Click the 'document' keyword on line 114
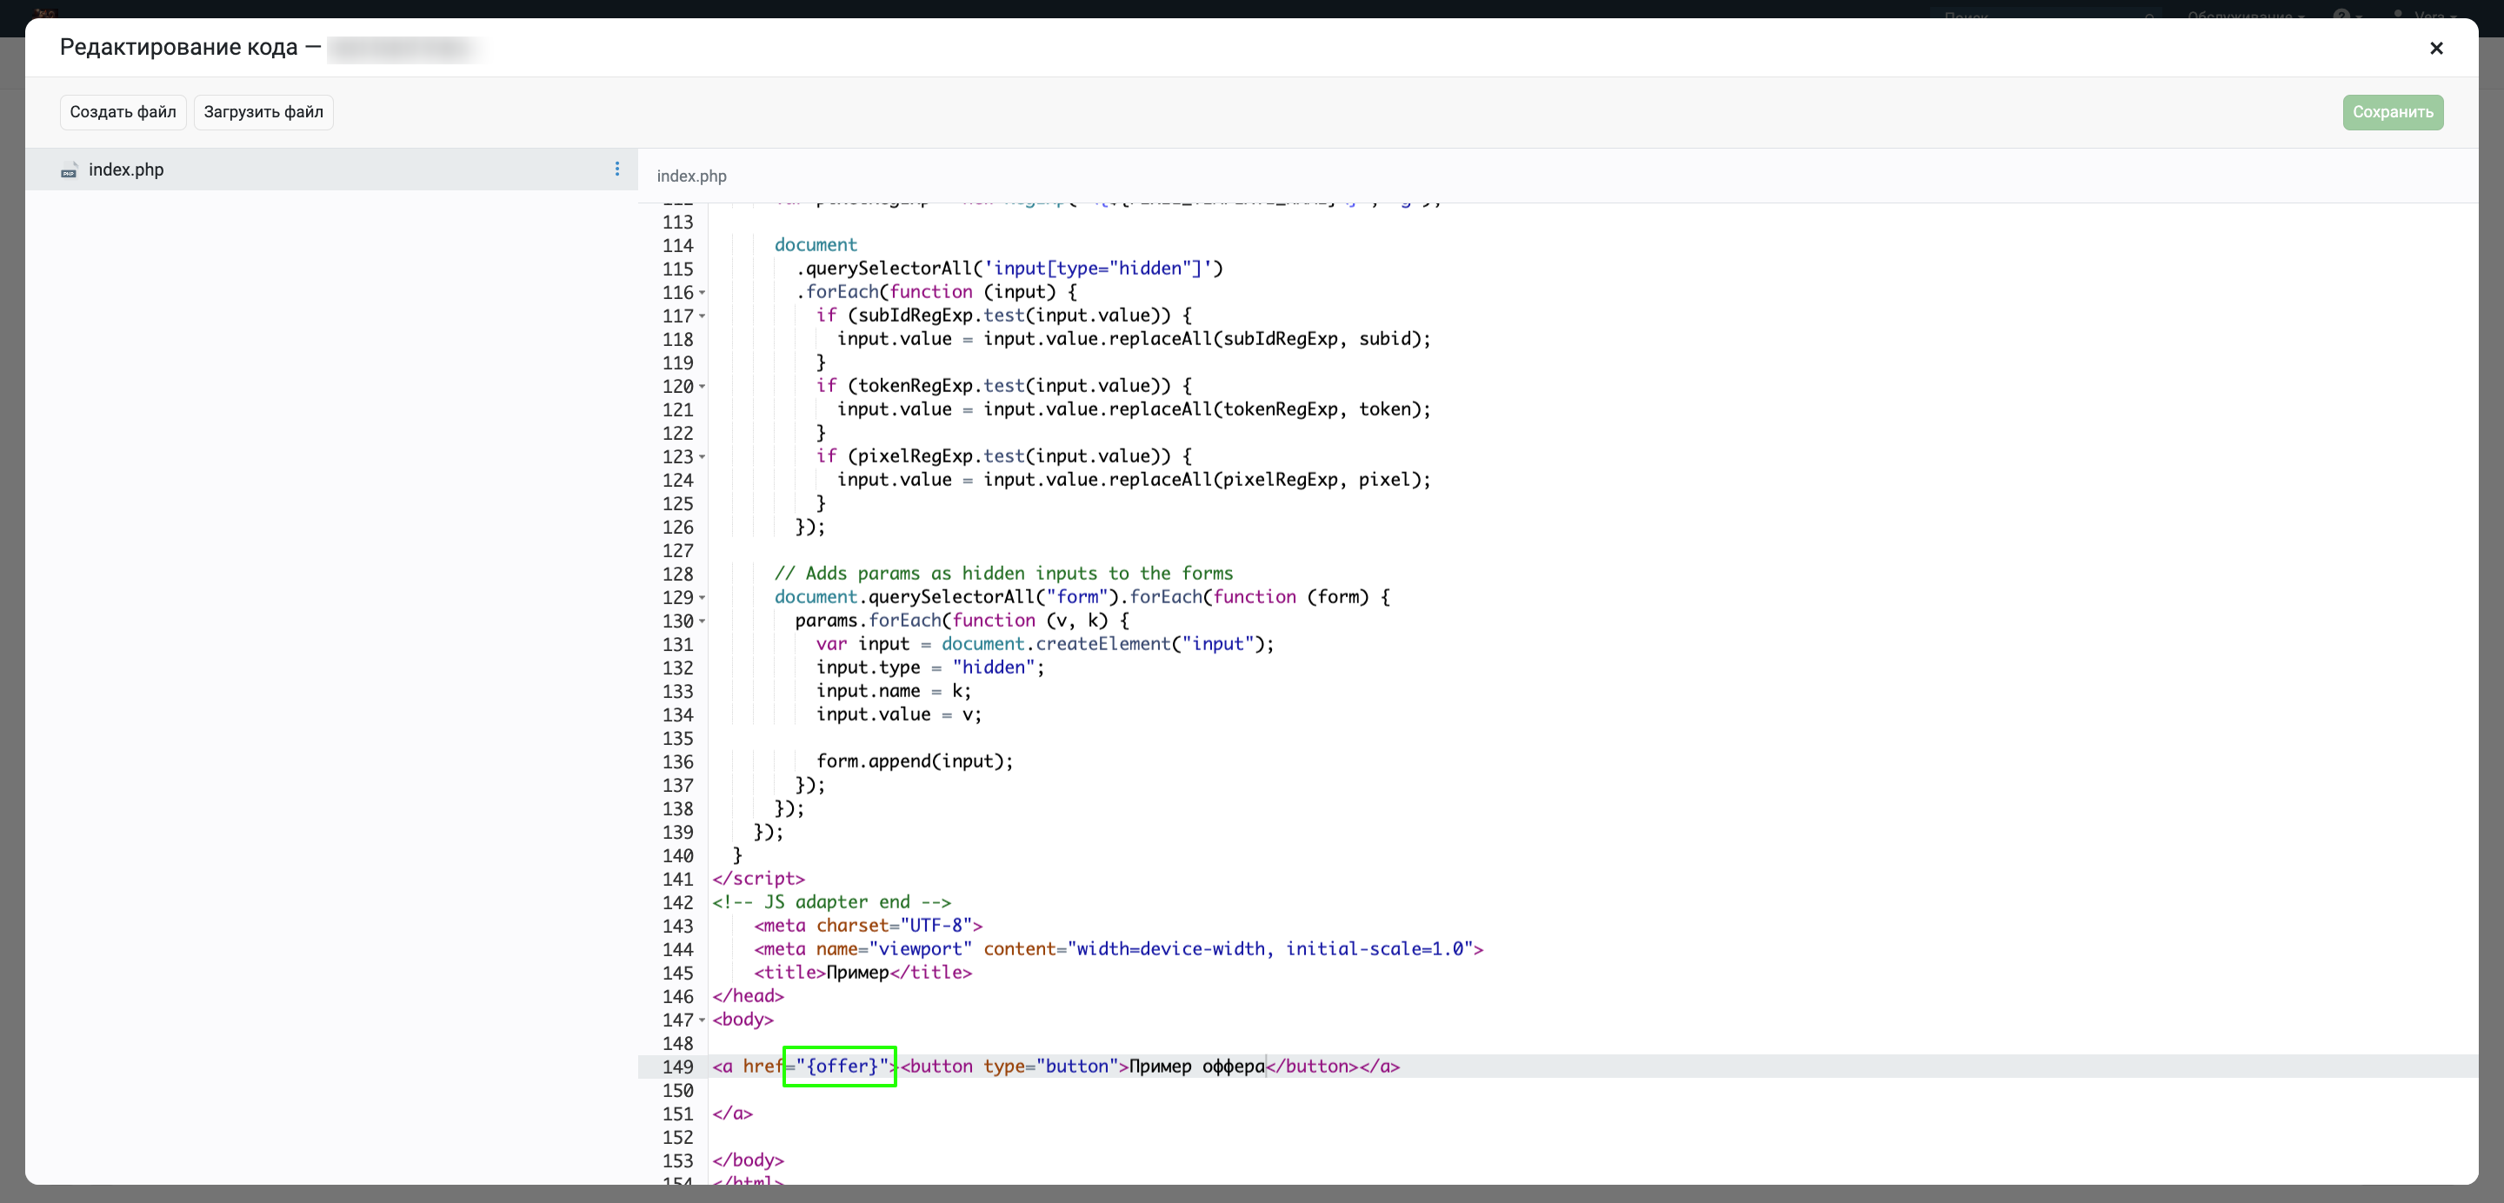 pyautogui.click(x=816, y=245)
